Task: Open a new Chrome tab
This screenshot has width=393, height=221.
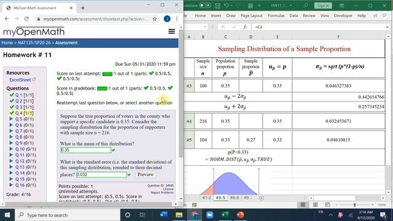Action: point(83,8)
